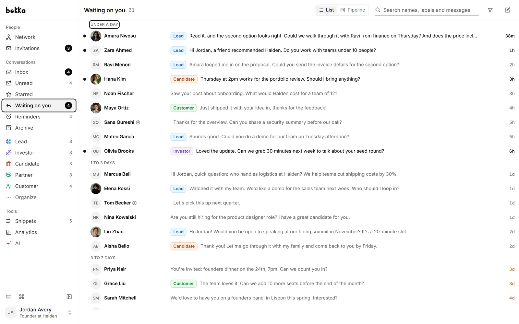Click the Candidate briefcase icon
This screenshot has width=519, height=324.
(9, 164)
